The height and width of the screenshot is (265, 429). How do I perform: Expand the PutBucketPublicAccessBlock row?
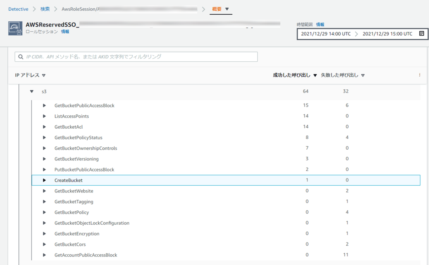(44, 170)
